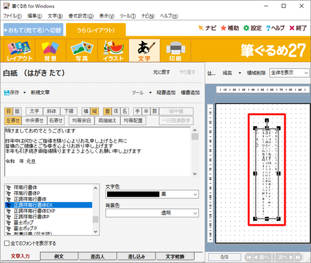Viewport: 311px width, 263px height.
Task: Select font 正調祥南行書体P in list
Action: click(32, 217)
